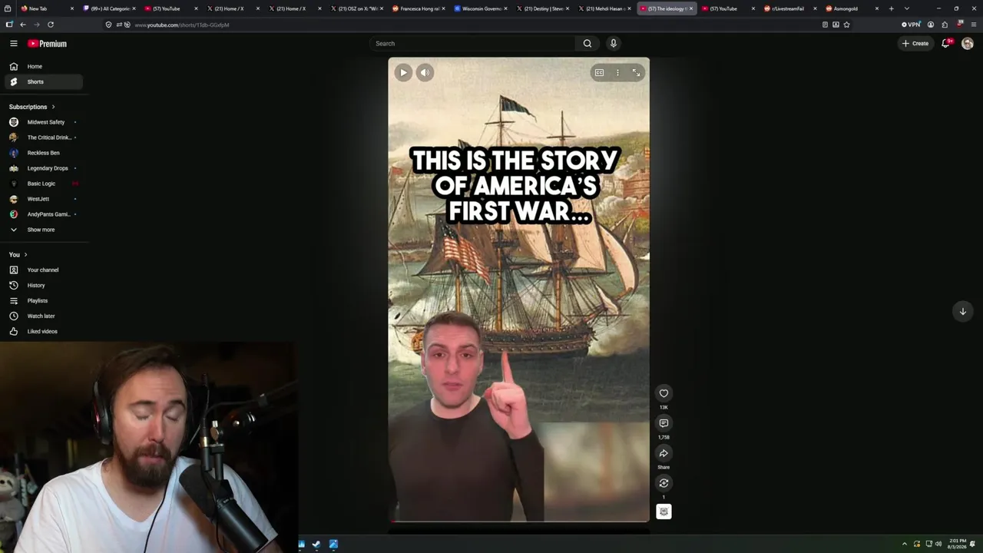Expand the Subscriptions section

(32, 107)
